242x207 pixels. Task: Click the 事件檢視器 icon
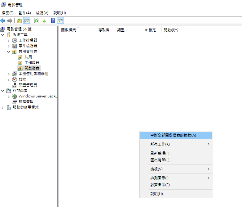15,46
